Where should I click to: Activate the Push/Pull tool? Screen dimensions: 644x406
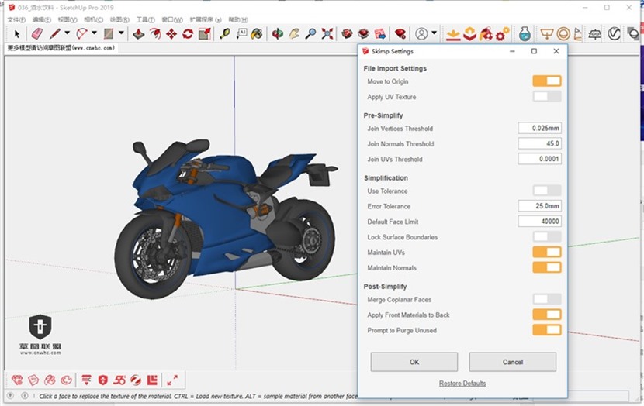tap(139, 33)
